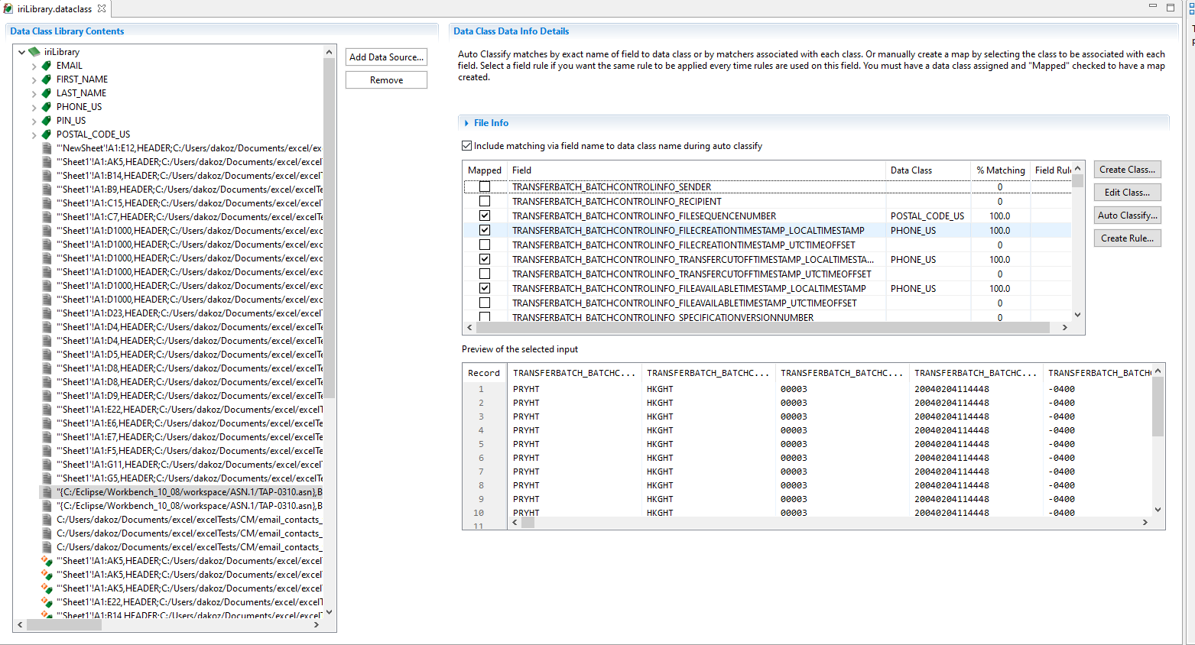Expand the FIRST_NAME data class node
1195x645 pixels.
click(34, 80)
